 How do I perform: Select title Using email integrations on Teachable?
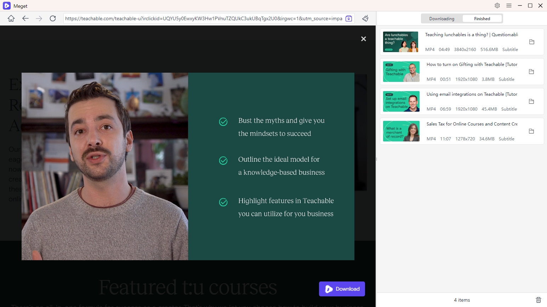click(x=472, y=94)
